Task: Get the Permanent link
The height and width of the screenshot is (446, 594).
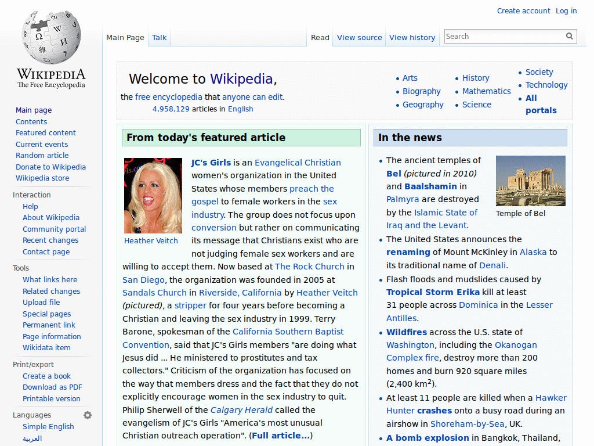Action: coord(49,325)
